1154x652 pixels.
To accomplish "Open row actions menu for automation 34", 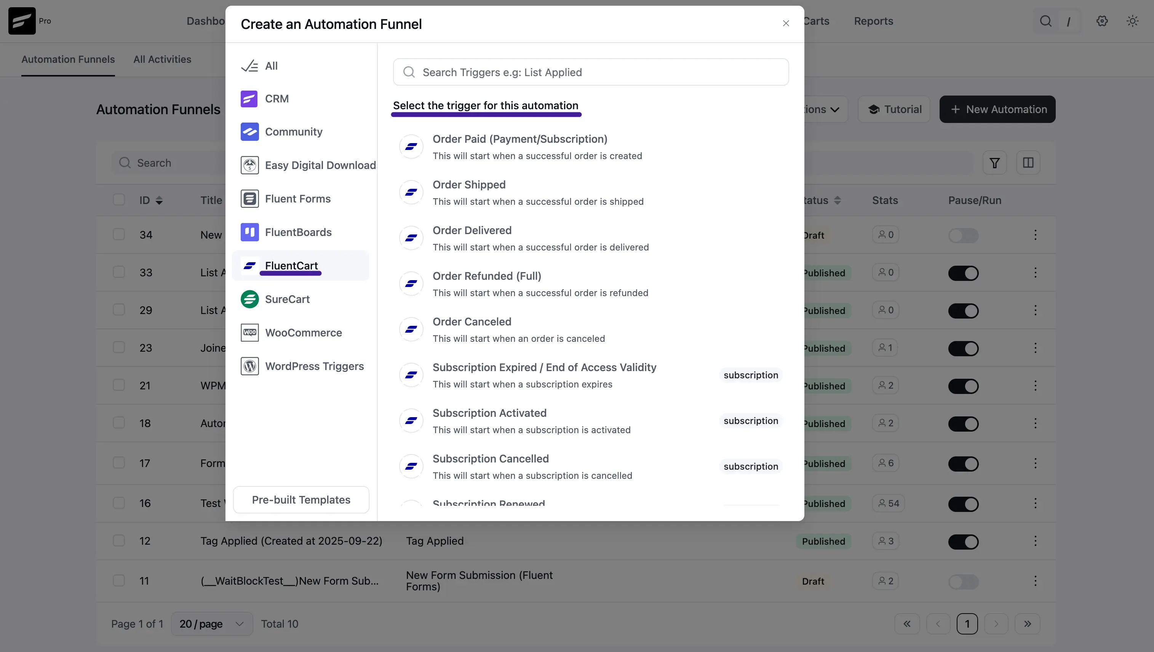I will click(x=1035, y=234).
